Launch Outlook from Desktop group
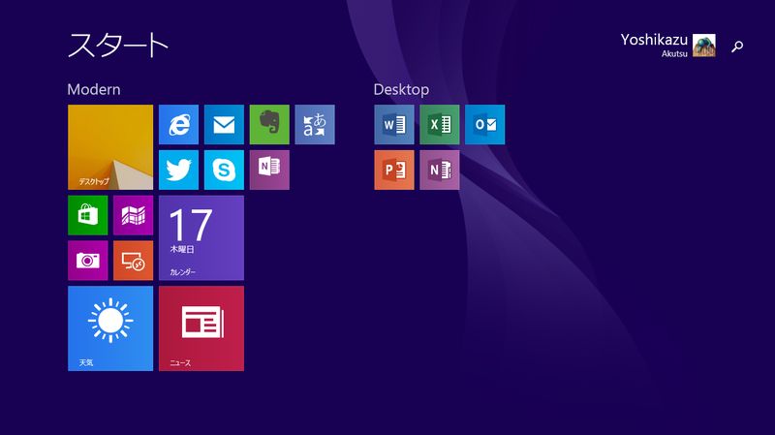Image resolution: width=775 pixels, height=435 pixels. click(x=485, y=124)
